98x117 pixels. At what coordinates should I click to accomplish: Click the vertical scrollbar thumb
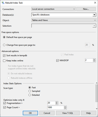coord(97,93)
